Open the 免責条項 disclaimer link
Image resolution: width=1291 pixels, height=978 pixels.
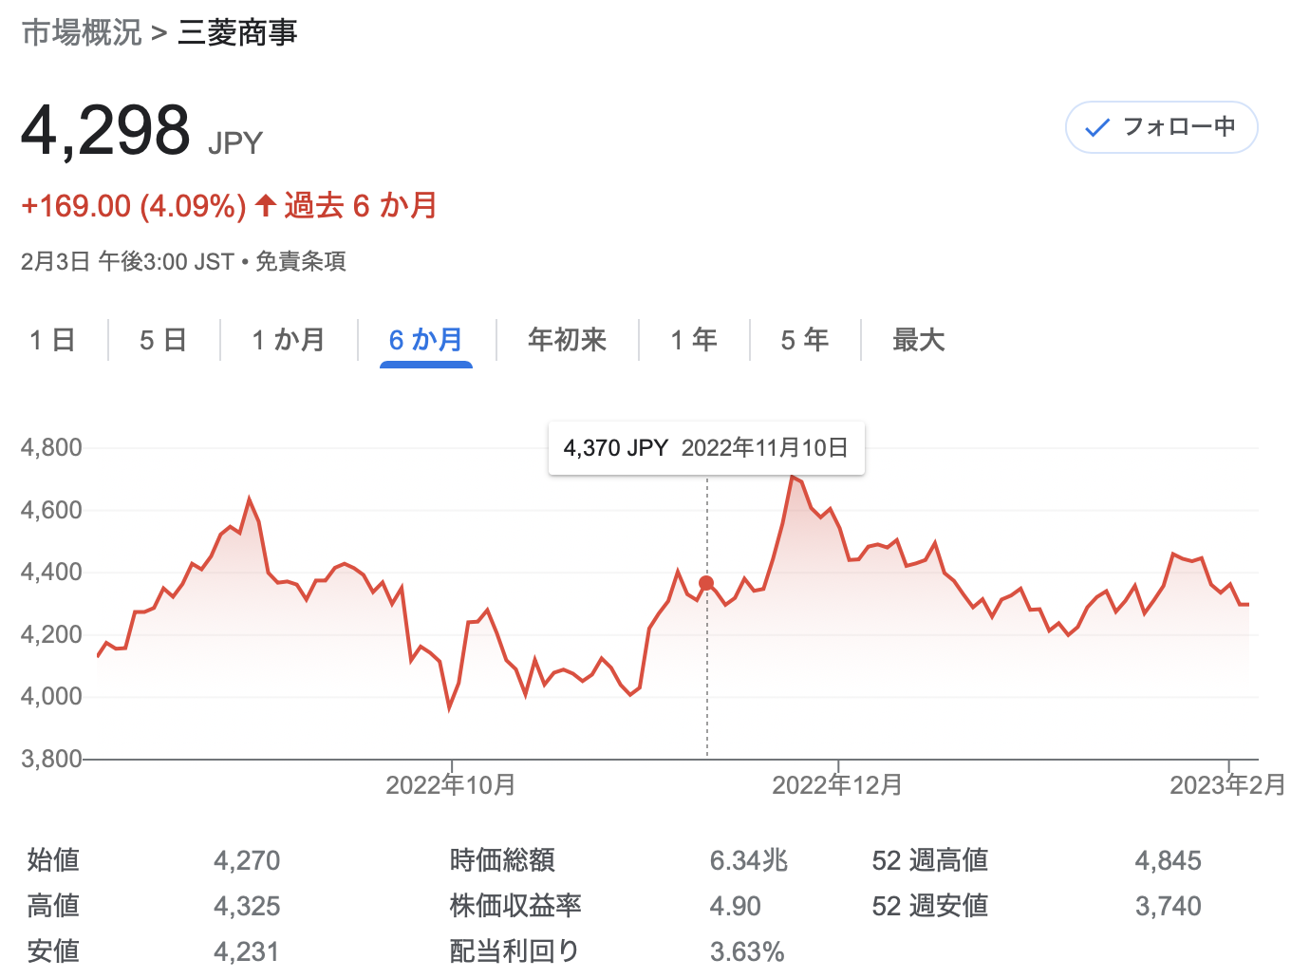coord(300,261)
